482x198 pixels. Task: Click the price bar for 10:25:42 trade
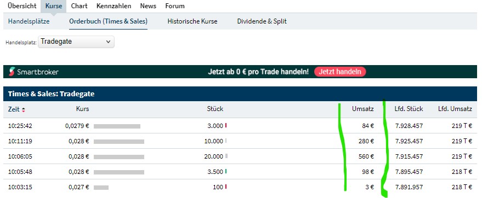pos(117,126)
